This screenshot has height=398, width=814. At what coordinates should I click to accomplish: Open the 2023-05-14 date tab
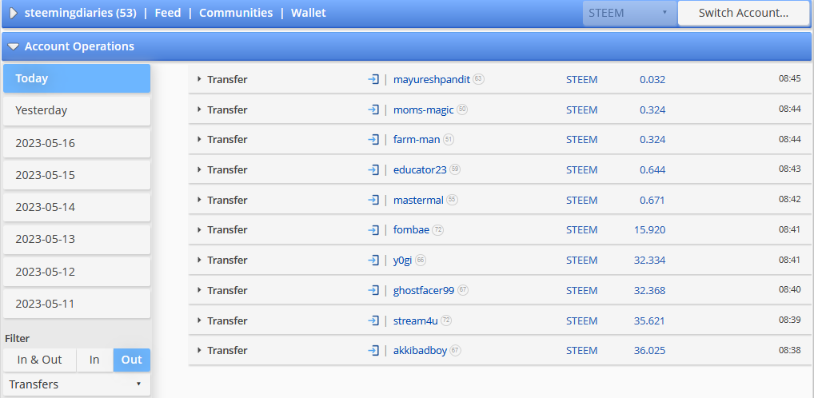tap(77, 207)
